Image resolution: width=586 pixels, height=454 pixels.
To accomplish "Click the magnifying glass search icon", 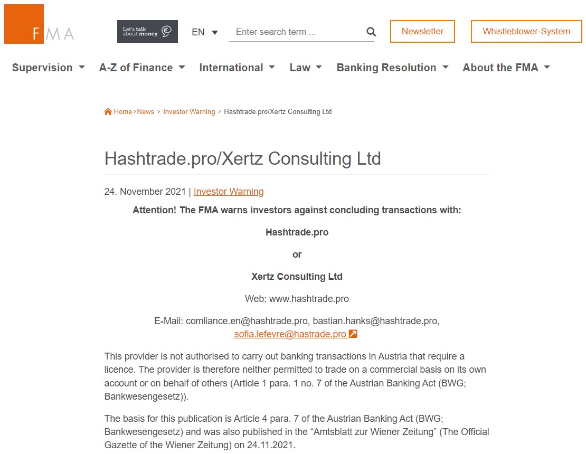I will (371, 32).
